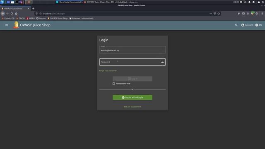Switch to the kali terminal taskbar window
265x149 pixels.
coord(125,2)
